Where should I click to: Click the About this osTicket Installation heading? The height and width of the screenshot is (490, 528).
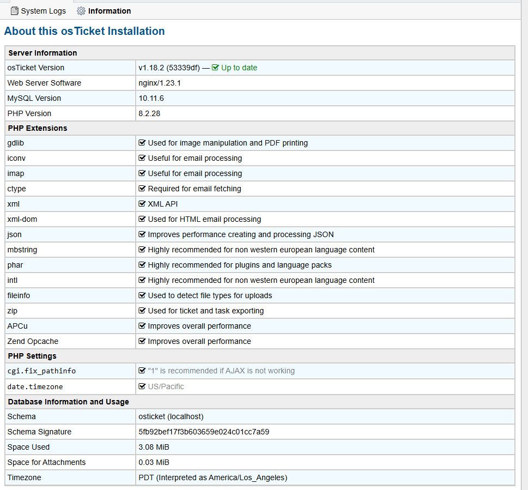tap(84, 31)
